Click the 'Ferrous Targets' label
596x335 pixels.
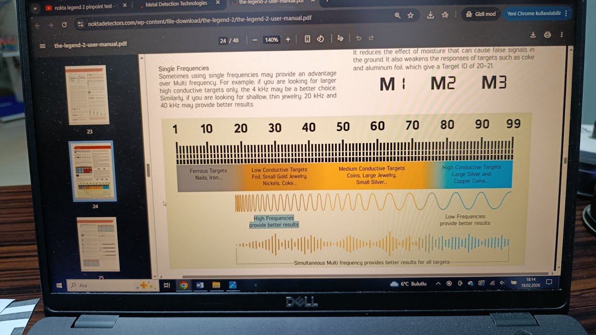[x=208, y=171]
